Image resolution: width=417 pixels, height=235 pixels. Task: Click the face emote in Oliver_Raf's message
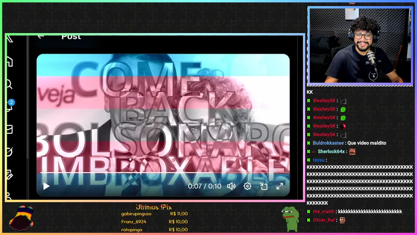click(342, 220)
